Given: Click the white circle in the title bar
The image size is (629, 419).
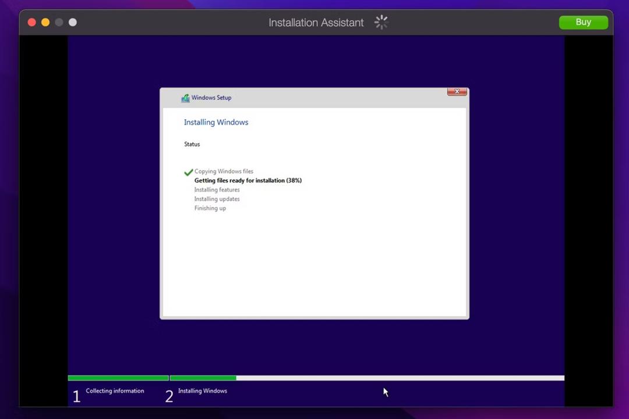Looking at the screenshot, I should [73, 22].
